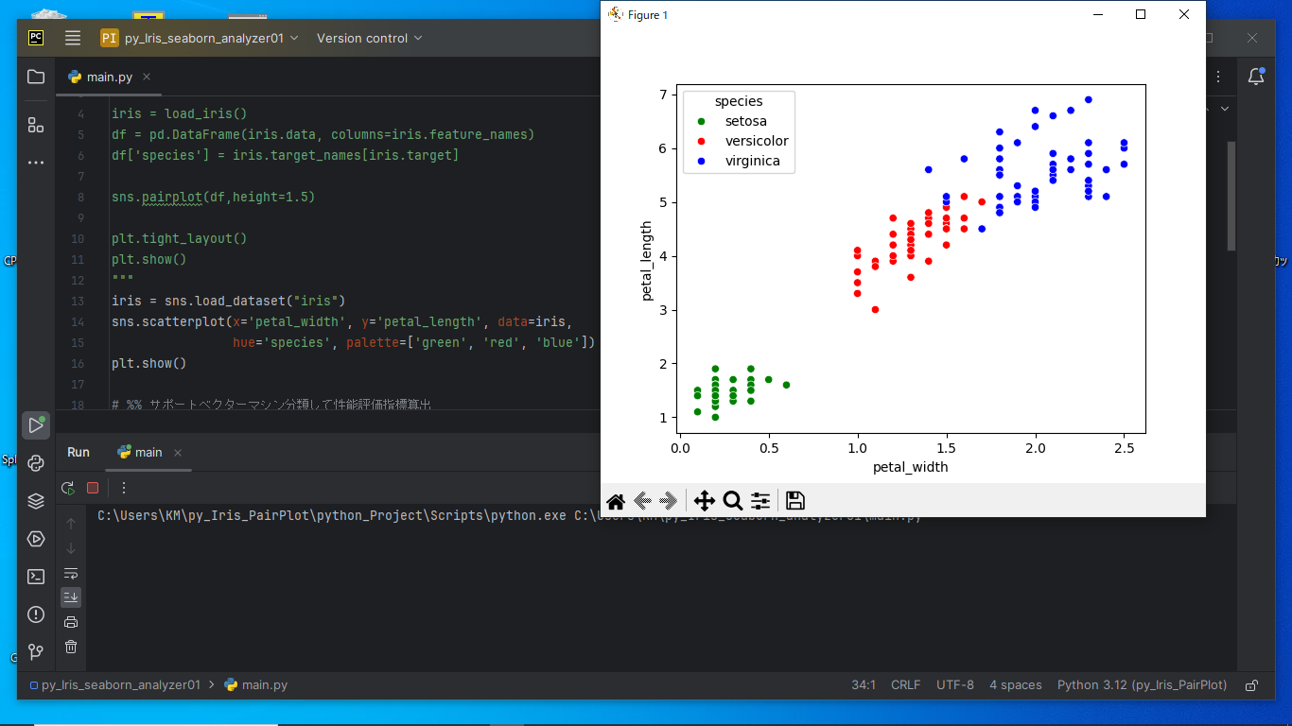Reset original view in Figure 1
The width and height of the screenshot is (1292, 726).
pos(616,501)
